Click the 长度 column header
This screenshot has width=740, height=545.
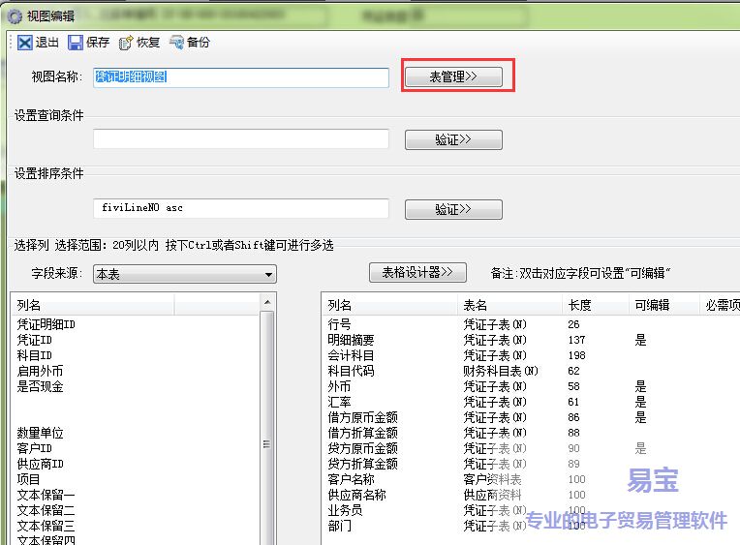coord(579,305)
